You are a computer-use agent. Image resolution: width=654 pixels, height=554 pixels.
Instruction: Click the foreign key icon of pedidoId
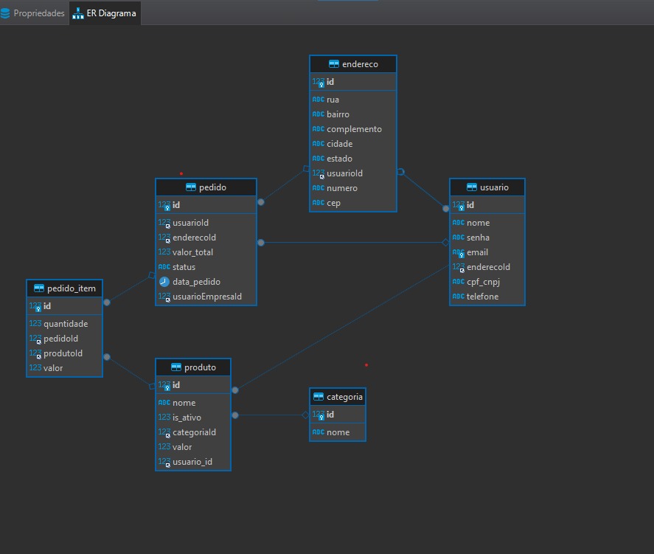(x=35, y=339)
